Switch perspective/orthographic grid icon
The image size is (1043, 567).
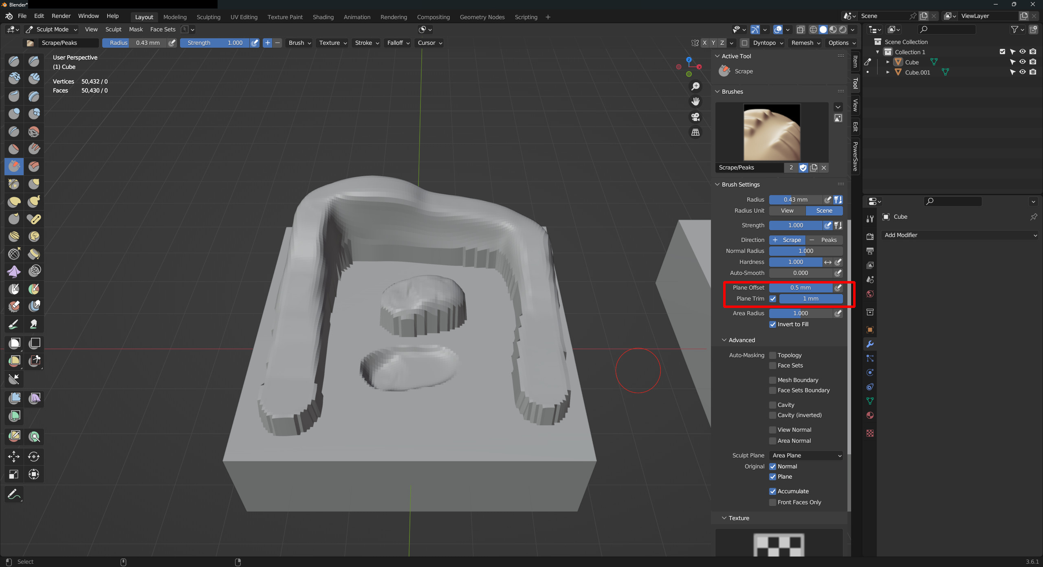pos(695,132)
